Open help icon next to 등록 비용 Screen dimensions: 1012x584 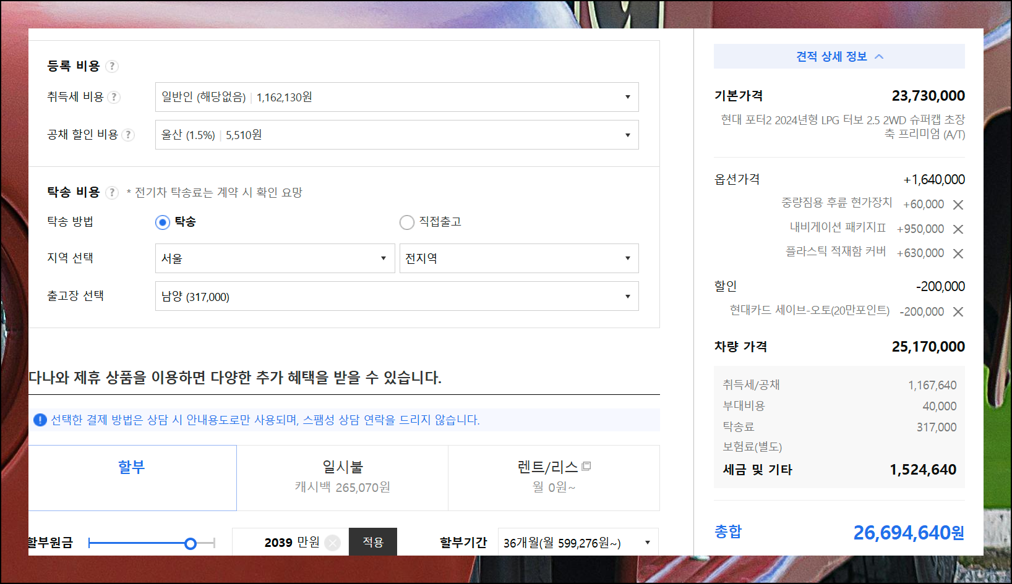tap(112, 66)
